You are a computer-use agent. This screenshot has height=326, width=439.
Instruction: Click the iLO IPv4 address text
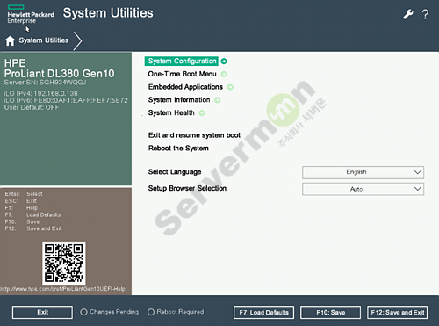click(x=40, y=93)
